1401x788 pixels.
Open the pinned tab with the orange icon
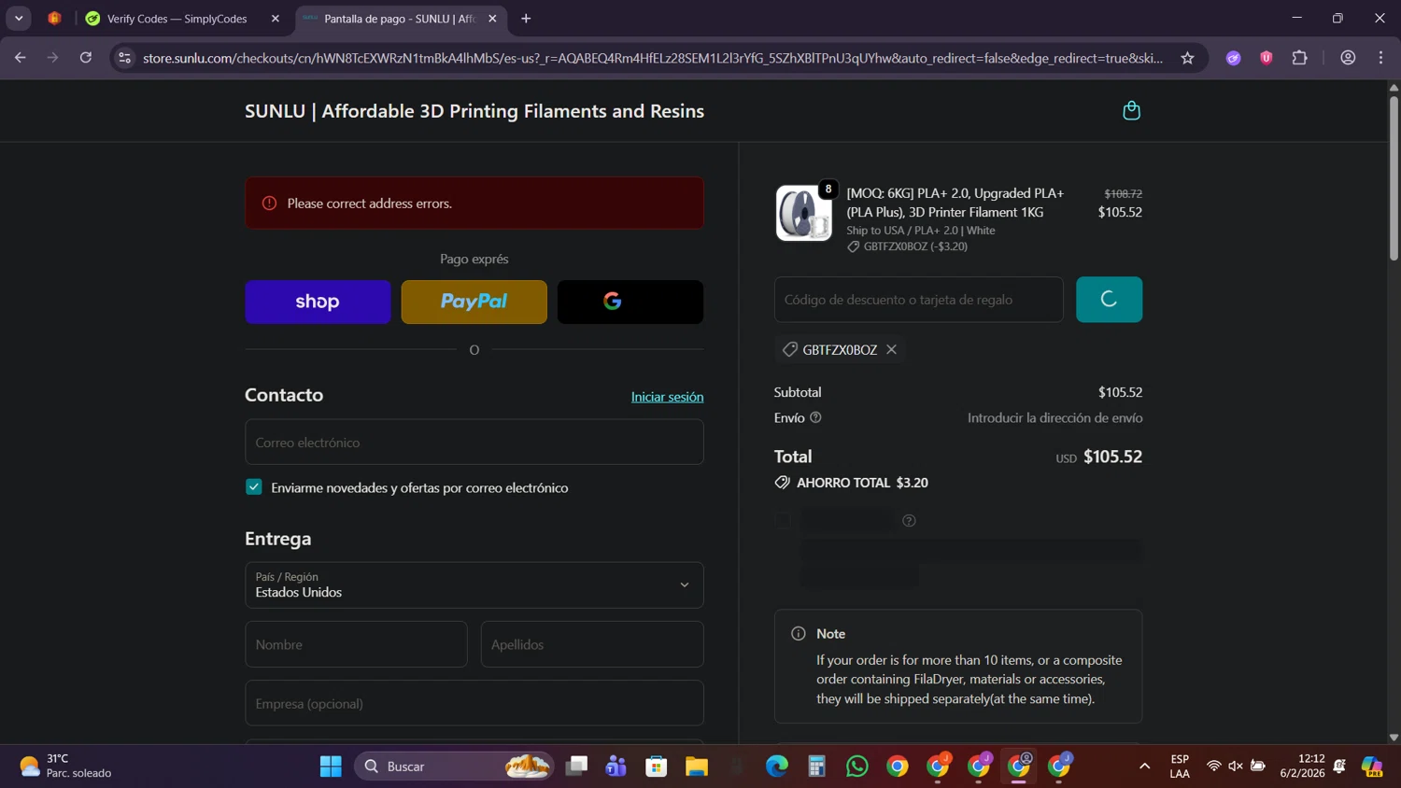55,19
